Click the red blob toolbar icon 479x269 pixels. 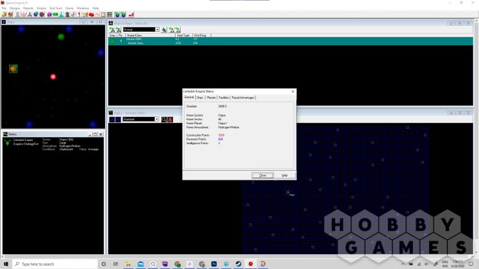91,14
